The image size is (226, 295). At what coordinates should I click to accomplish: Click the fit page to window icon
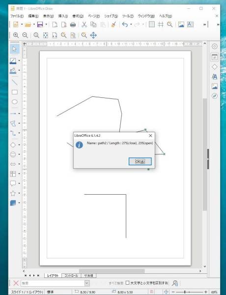(x=166, y=292)
